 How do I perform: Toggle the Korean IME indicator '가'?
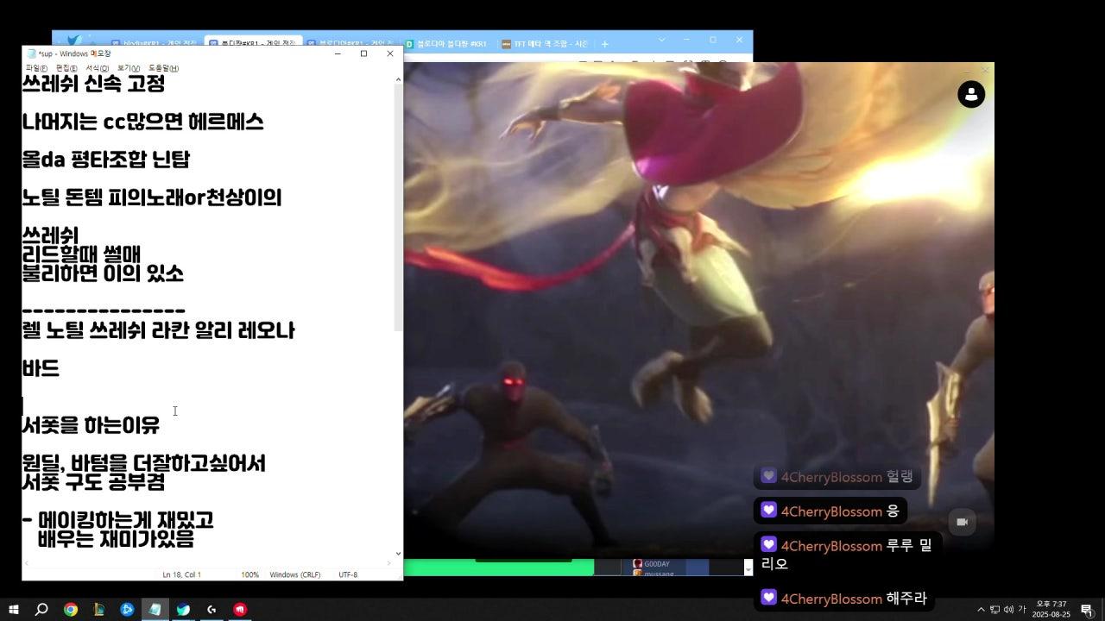tap(1022, 610)
